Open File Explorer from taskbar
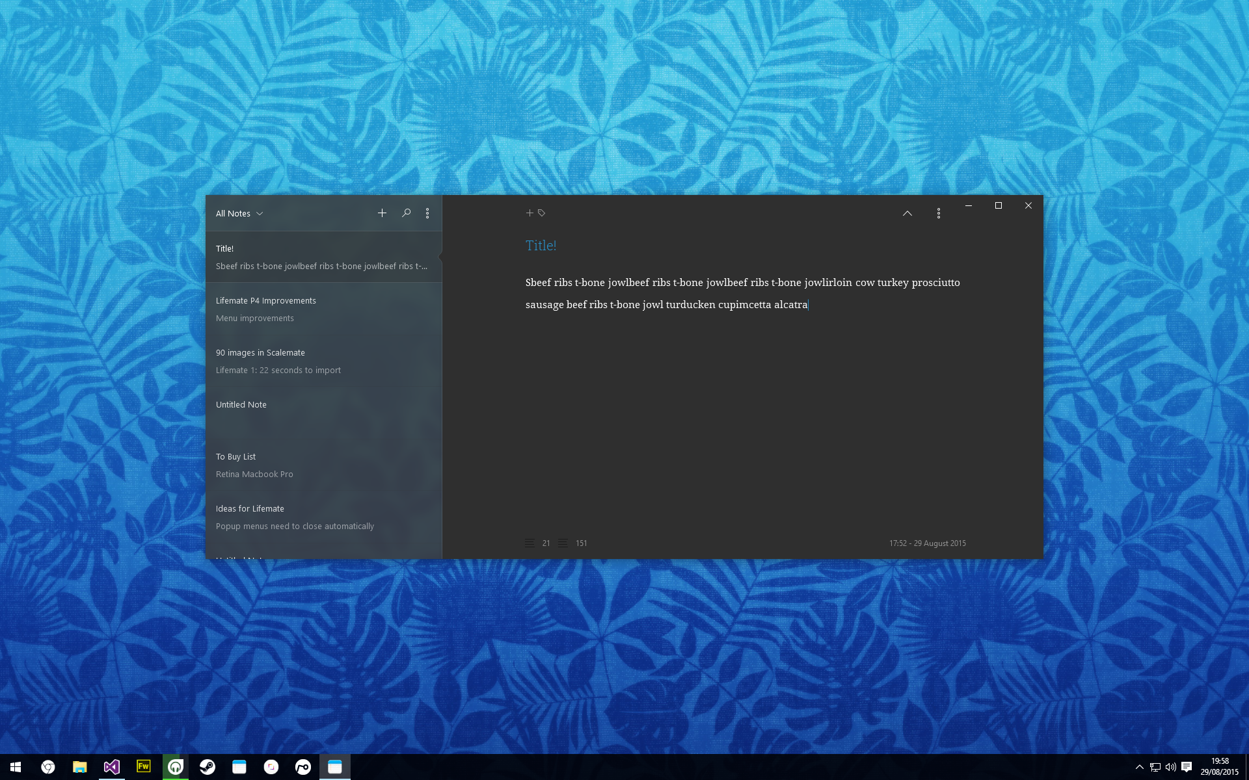 click(79, 767)
